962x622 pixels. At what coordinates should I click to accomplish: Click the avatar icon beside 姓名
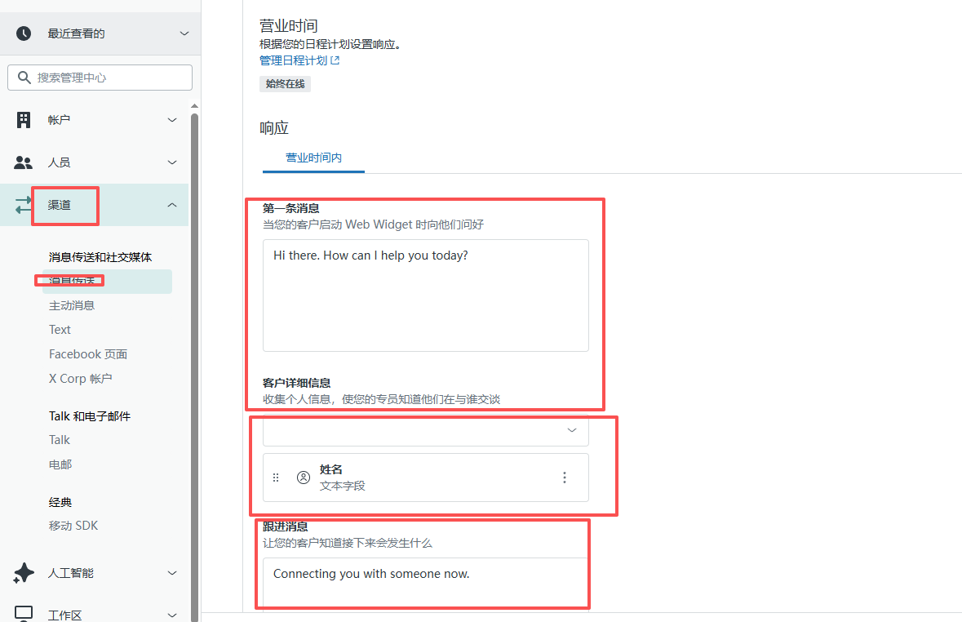pyautogui.click(x=303, y=477)
